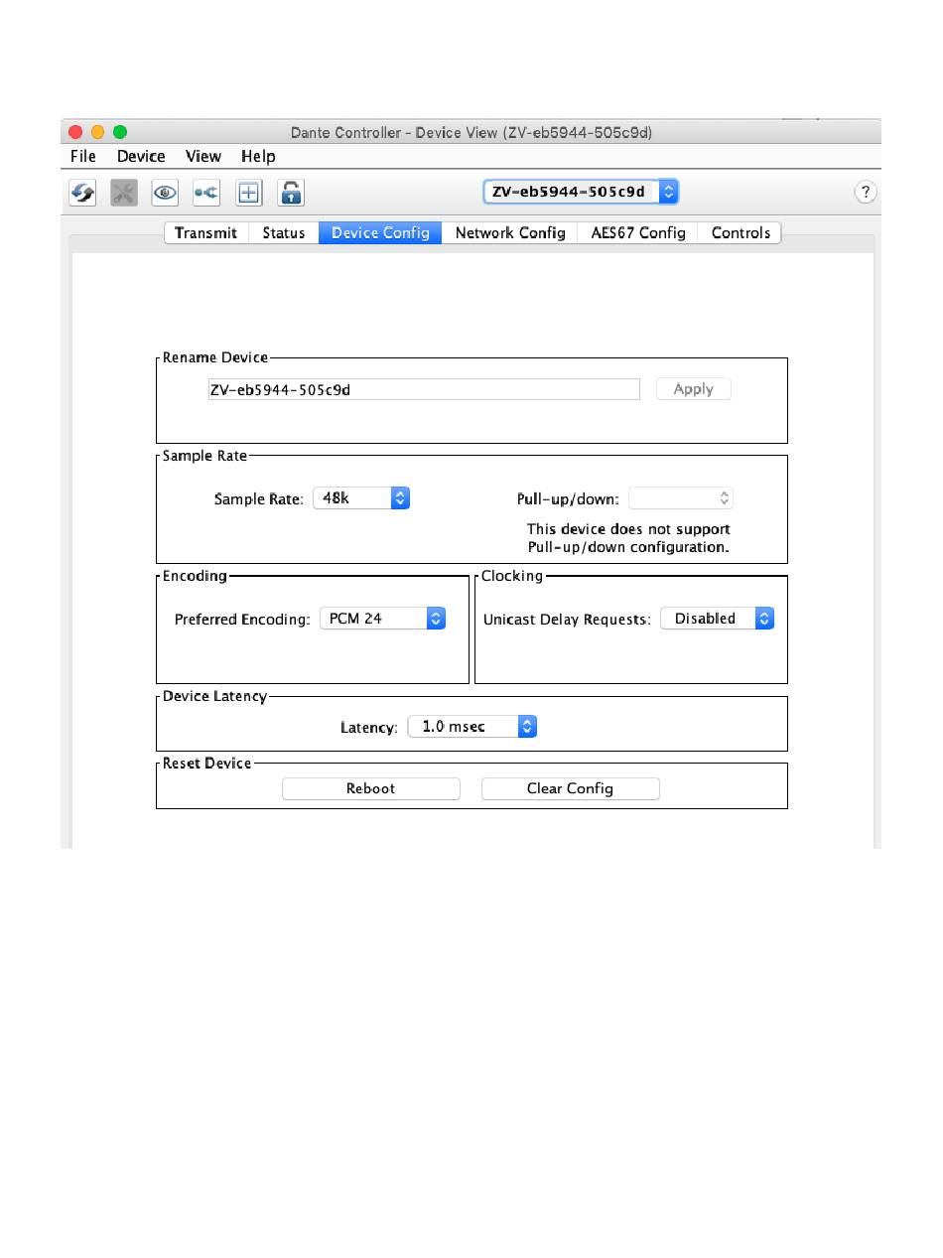
Task: Click the padlock Device Lock icon
Action: click(x=291, y=193)
